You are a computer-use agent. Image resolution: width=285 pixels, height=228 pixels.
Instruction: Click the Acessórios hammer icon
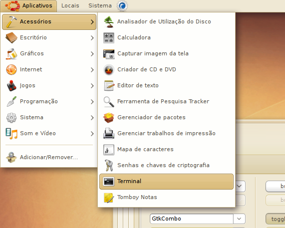pyautogui.click(x=11, y=21)
